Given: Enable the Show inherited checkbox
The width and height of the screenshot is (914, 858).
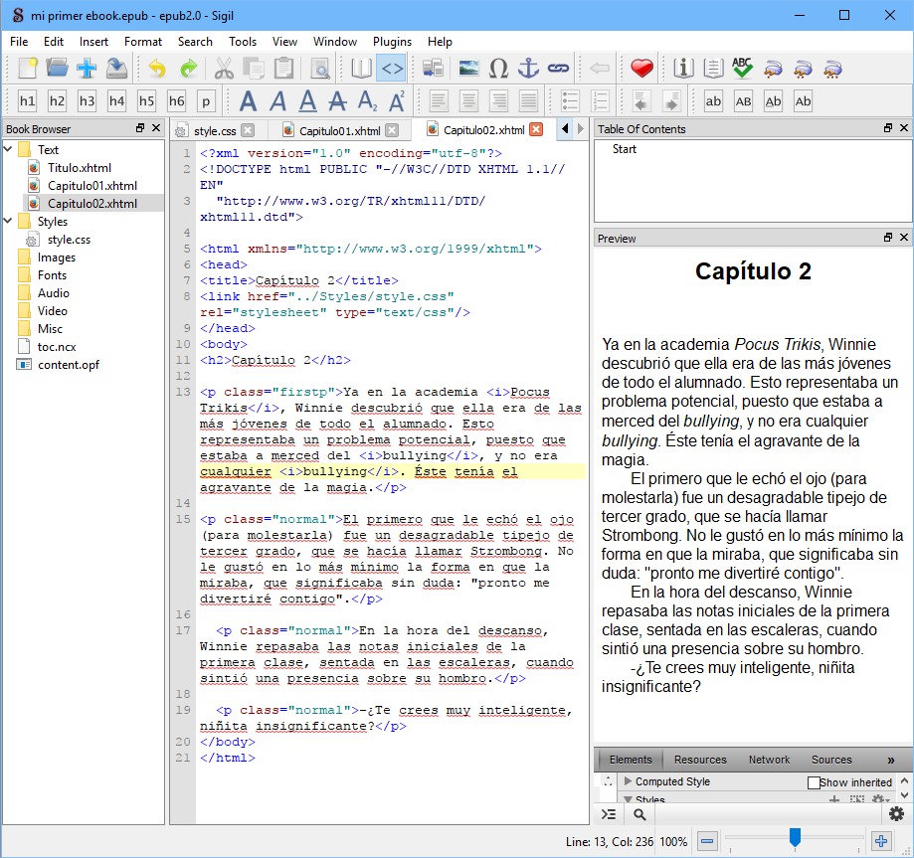Looking at the screenshot, I should point(815,782).
